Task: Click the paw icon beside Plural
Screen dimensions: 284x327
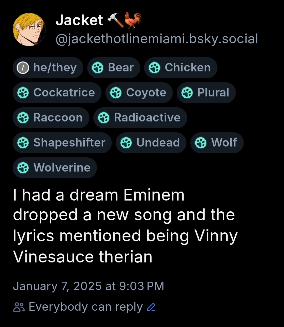Action: 187,93
